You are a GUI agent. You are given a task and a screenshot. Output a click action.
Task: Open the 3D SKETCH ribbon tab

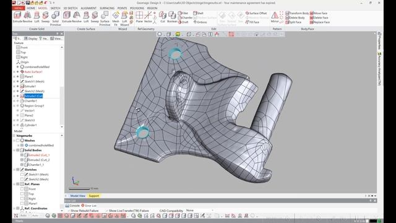pos(70,8)
